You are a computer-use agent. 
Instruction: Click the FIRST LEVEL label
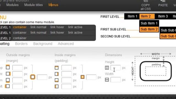click(x=110, y=16)
